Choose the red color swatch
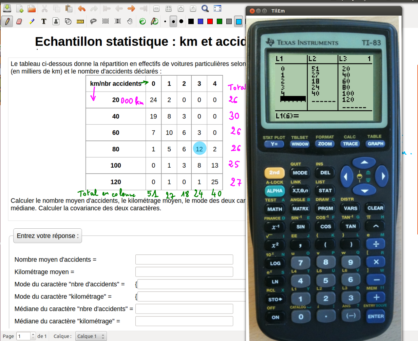418x341 pixels. click(x=210, y=21)
